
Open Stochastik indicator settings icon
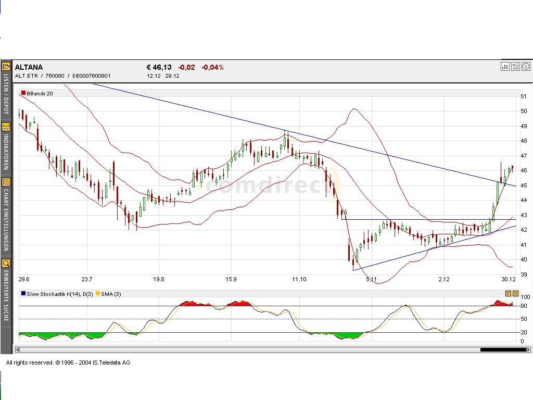(x=508, y=294)
